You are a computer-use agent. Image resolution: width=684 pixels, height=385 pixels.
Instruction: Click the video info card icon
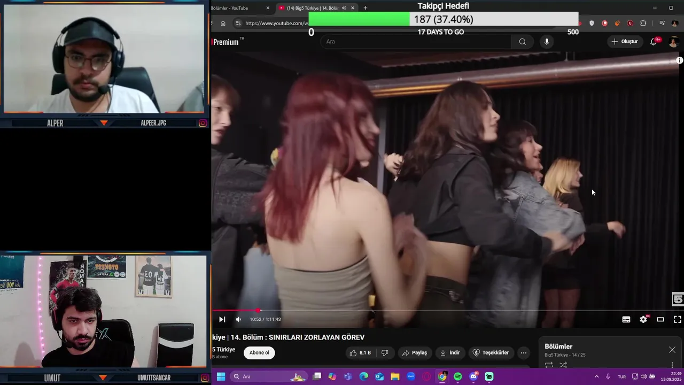pyautogui.click(x=680, y=60)
